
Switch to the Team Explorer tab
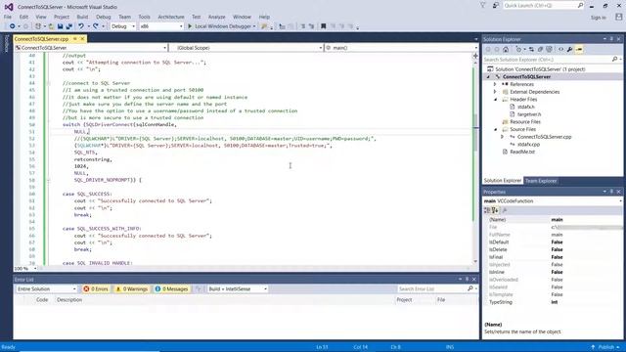[x=541, y=181]
